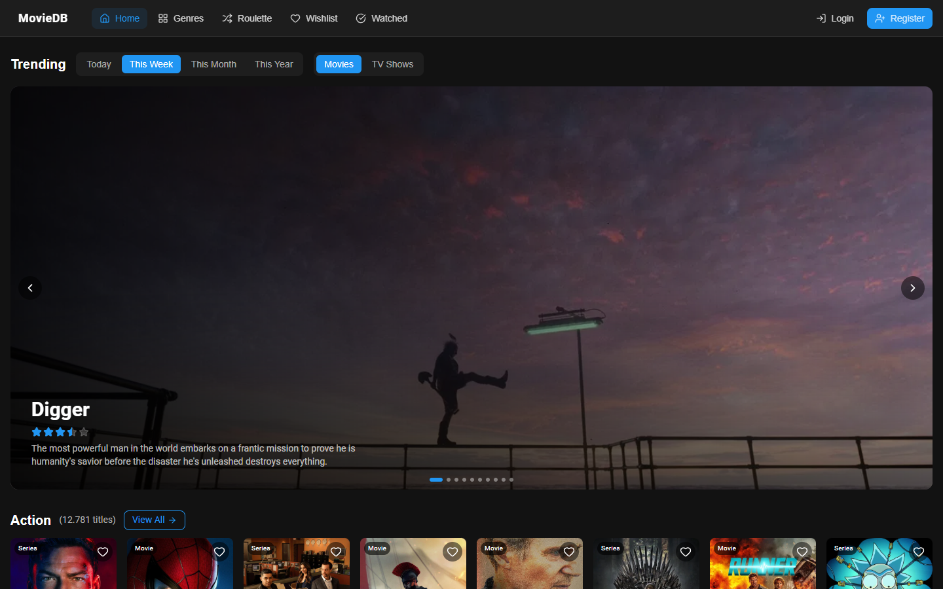The height and width of the screenshot is (589, 943).
Task: Open the Genres page
Action: [181, 18]
